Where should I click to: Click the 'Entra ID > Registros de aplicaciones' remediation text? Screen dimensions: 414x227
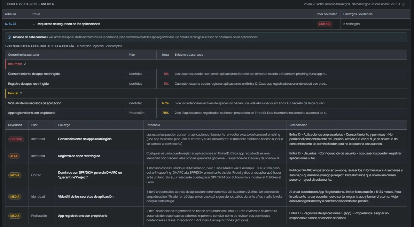coord(339,215)
